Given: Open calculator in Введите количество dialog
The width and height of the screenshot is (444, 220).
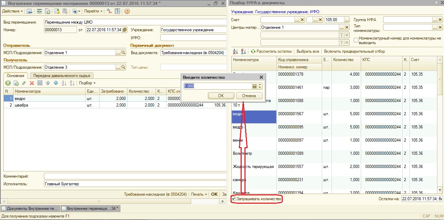Looking at the screenshot, I should pos(254,86).
